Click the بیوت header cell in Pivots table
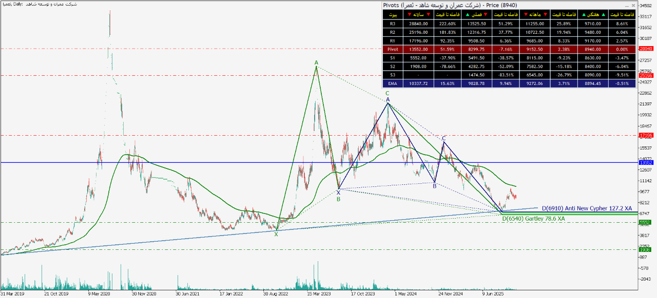This screenshot has width=657, height=298. tap(393, 14)
